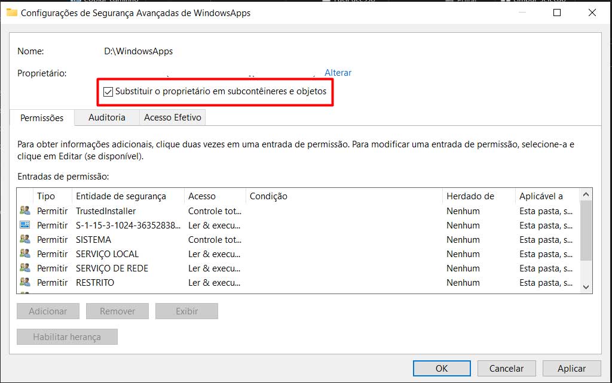
Task: Confirm with the OK button
Action: pos(442,368)
